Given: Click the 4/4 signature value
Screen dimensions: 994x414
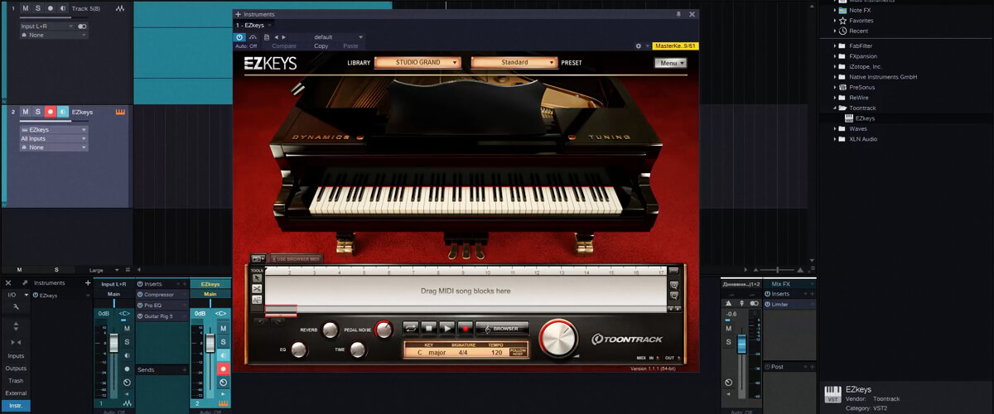Looking at the screenshot, I should point(463,353).
